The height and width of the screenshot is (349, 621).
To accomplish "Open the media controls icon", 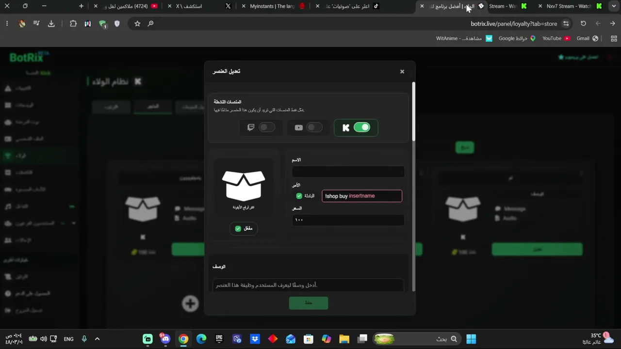I will tap(36, 23).
